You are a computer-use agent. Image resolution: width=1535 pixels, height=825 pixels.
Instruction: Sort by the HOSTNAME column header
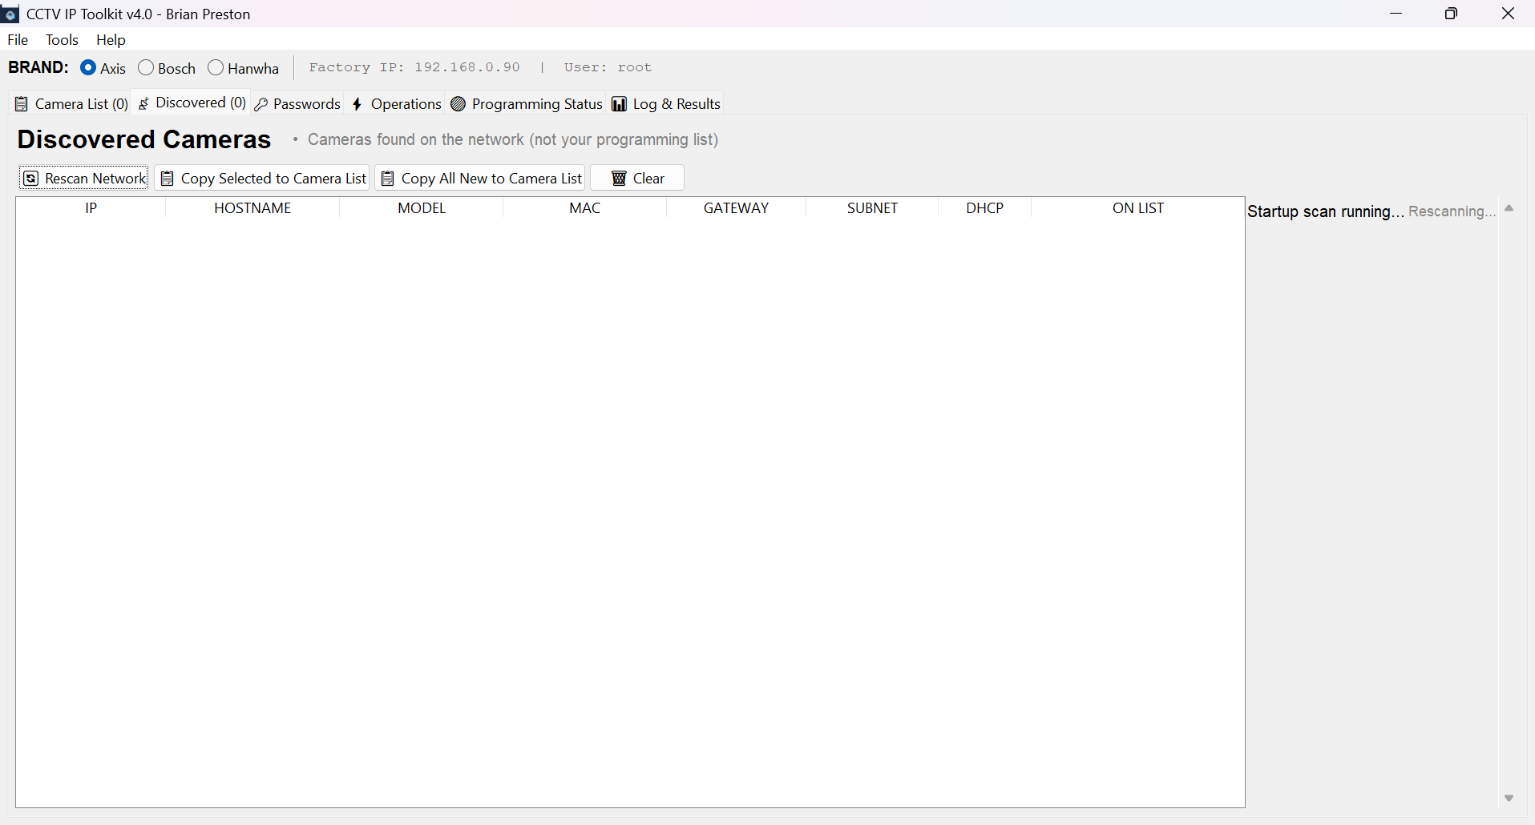252,208
